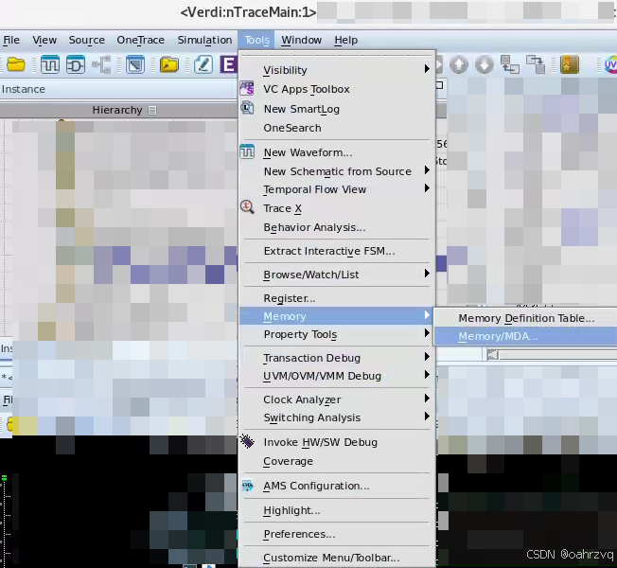Viewport: 617px width, 568px height.
Task: Click the purple E toolbar icon
Action: [x=229, y=64]
